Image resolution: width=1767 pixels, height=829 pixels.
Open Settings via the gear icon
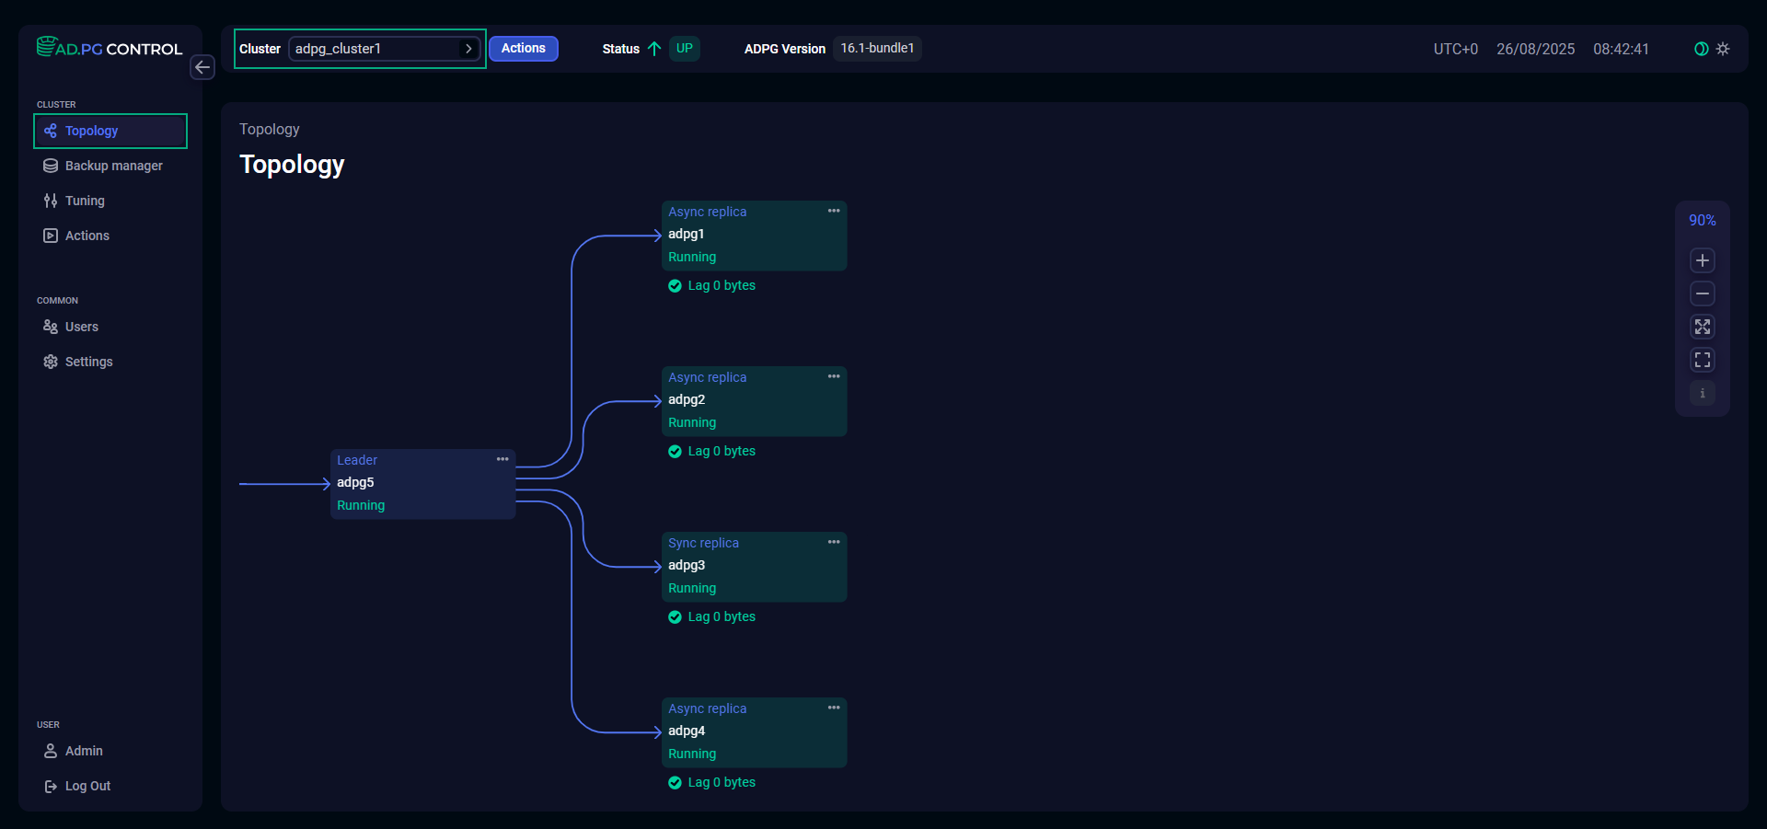pos(51,362)
